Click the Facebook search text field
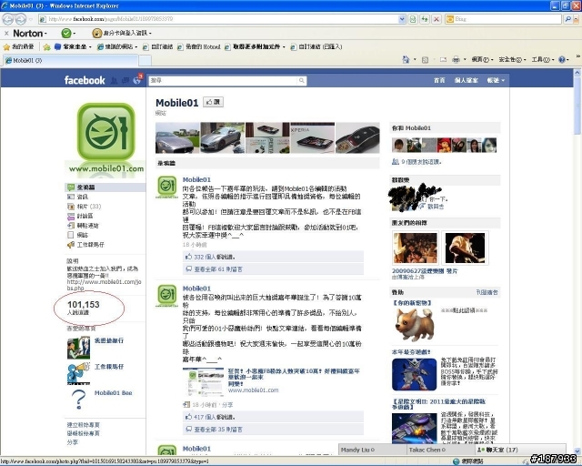 224,80
